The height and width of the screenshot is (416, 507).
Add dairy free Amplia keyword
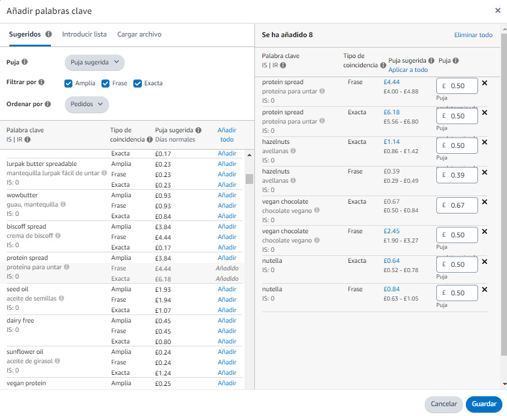pos(227,320)
